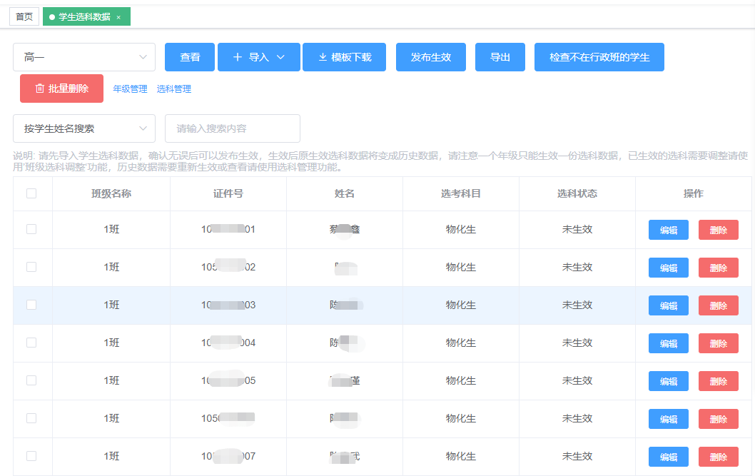Switch to the 首页 tab
The height and width of the screenshot is (476, 755).
24,17
